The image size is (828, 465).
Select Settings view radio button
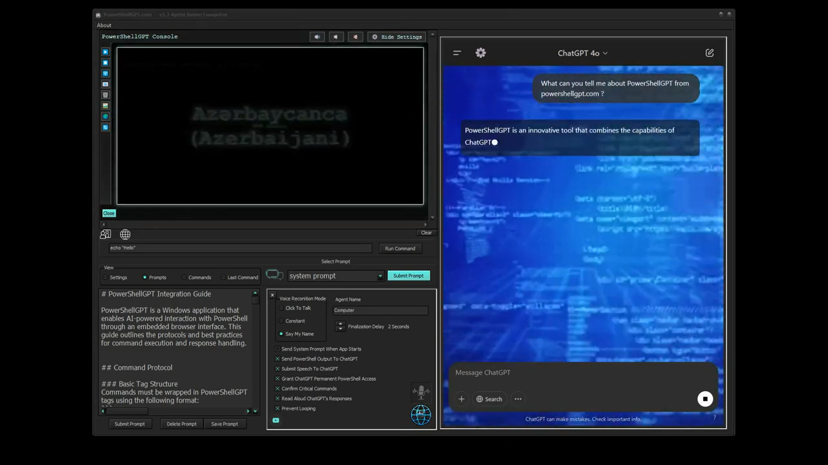pos(106,277)
